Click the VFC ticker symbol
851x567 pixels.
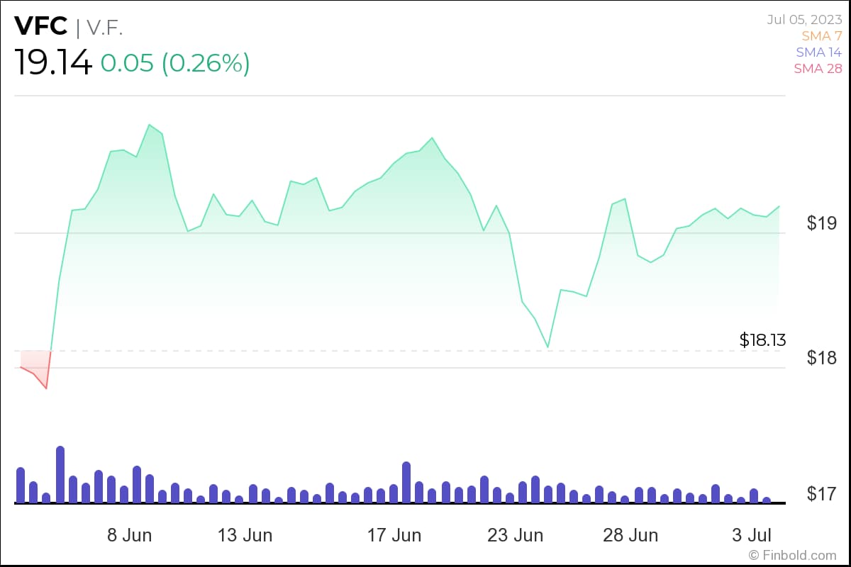[x=41, y=26]
